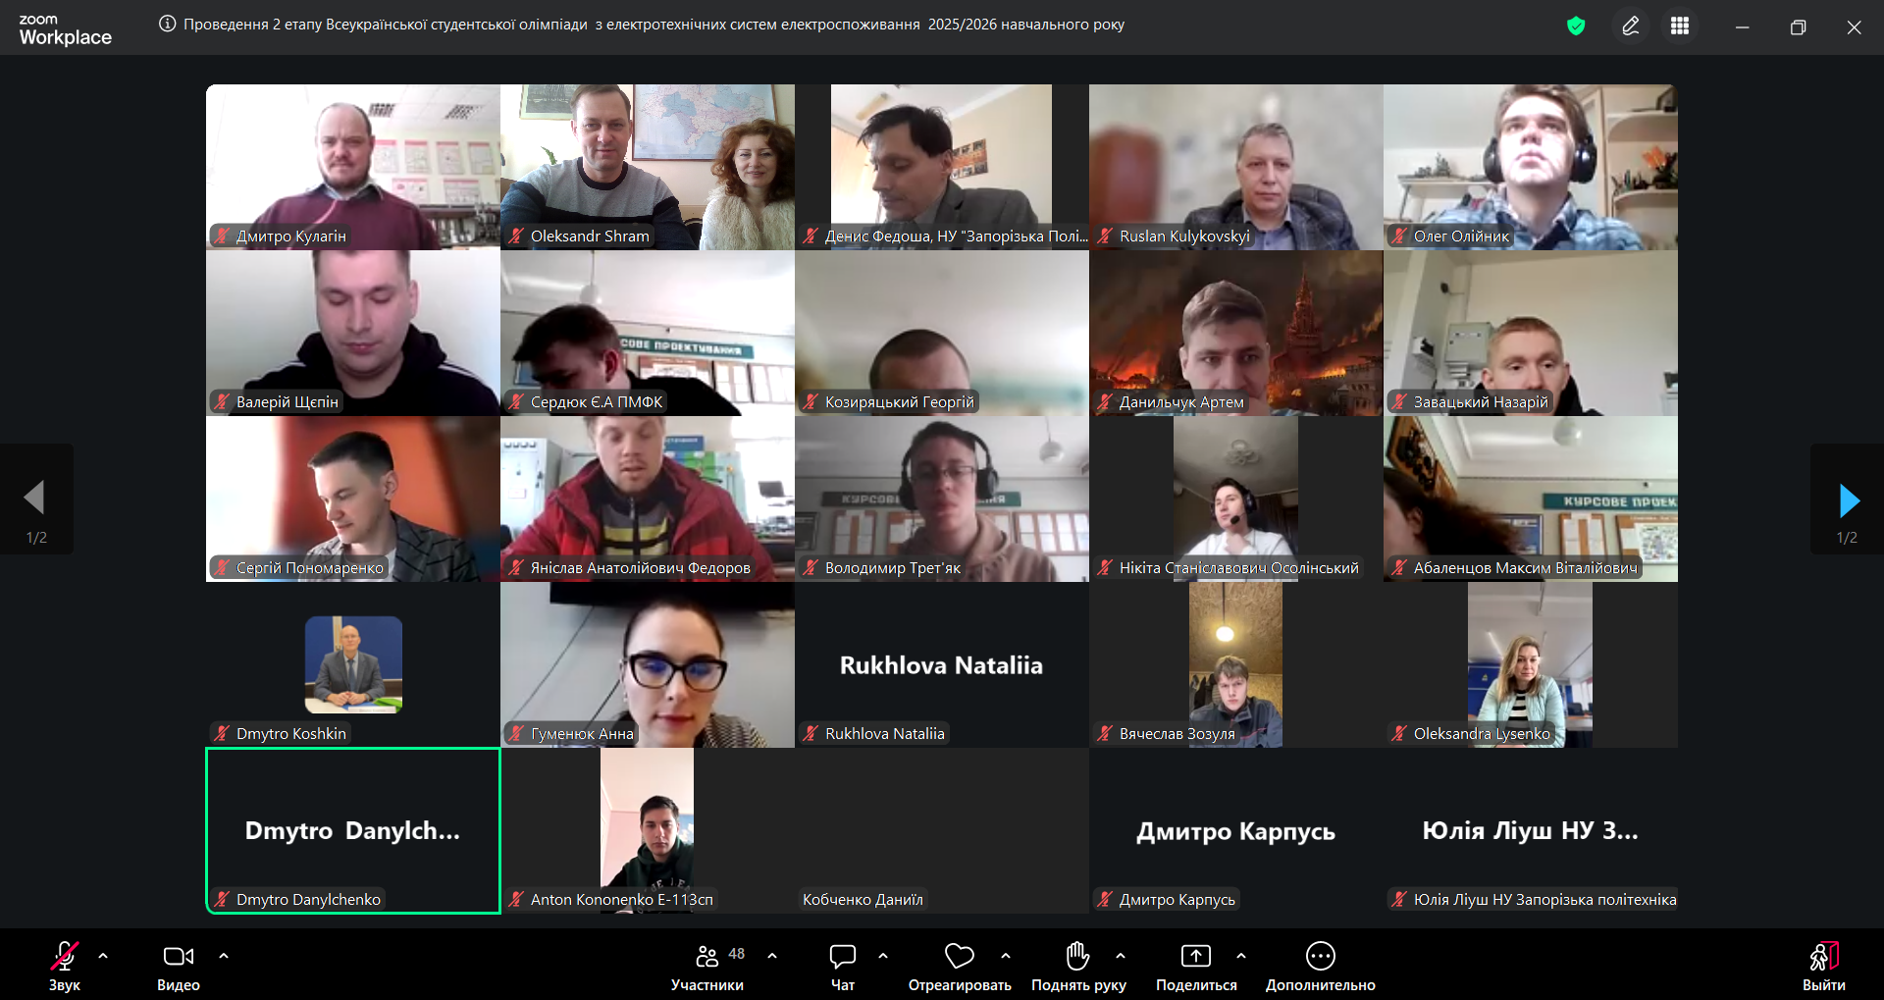Open the annotation pencil tool
Viewport: 1884px width, 1000px height.
[x=1630, y=26]
